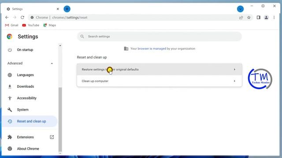Click the Languages globe icon
Image resolution: width=282 pixels, height=158 pixels.
(x=10, y=75)
